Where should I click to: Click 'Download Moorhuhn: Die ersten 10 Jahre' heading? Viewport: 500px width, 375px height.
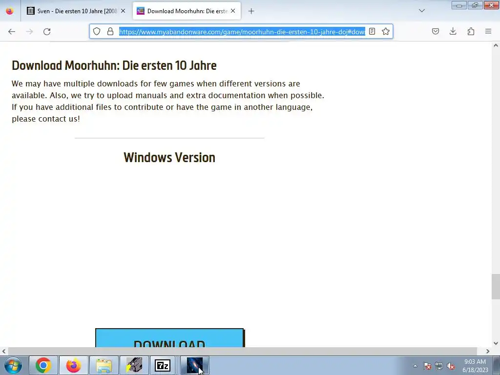coord(114,65)
